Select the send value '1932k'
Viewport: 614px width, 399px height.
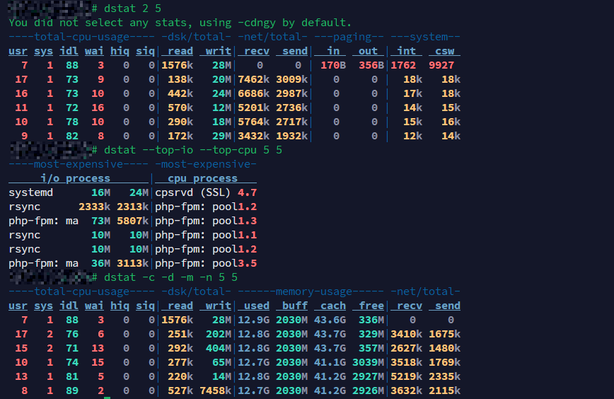coord(291,136)
